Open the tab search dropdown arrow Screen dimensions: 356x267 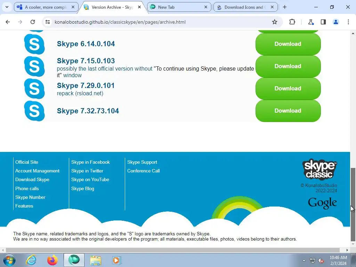tap(7, 7)
